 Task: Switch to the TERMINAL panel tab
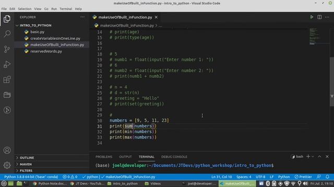coord(146,157)
